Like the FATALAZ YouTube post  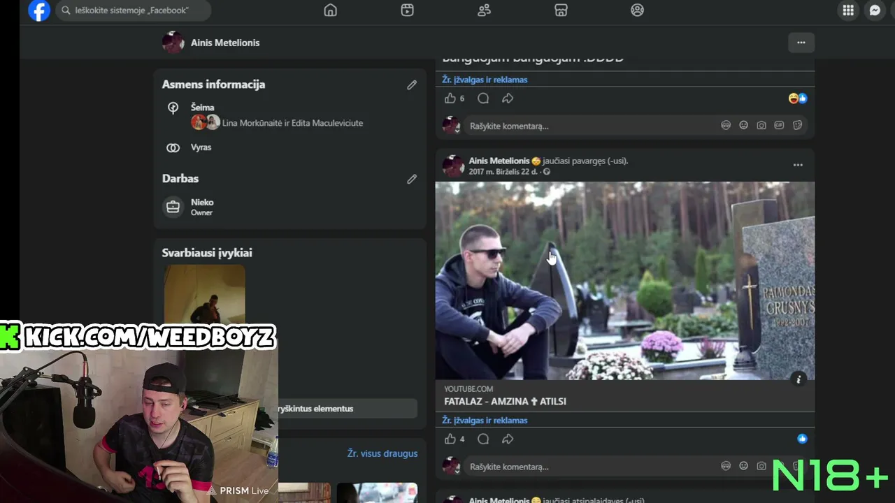[x=450, y=439]
